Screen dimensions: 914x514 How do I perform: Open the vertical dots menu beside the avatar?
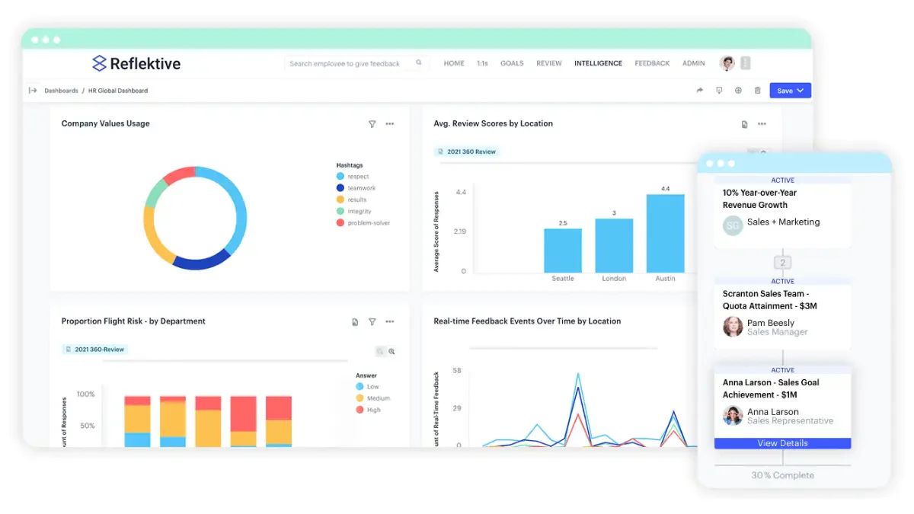[746, 63]
